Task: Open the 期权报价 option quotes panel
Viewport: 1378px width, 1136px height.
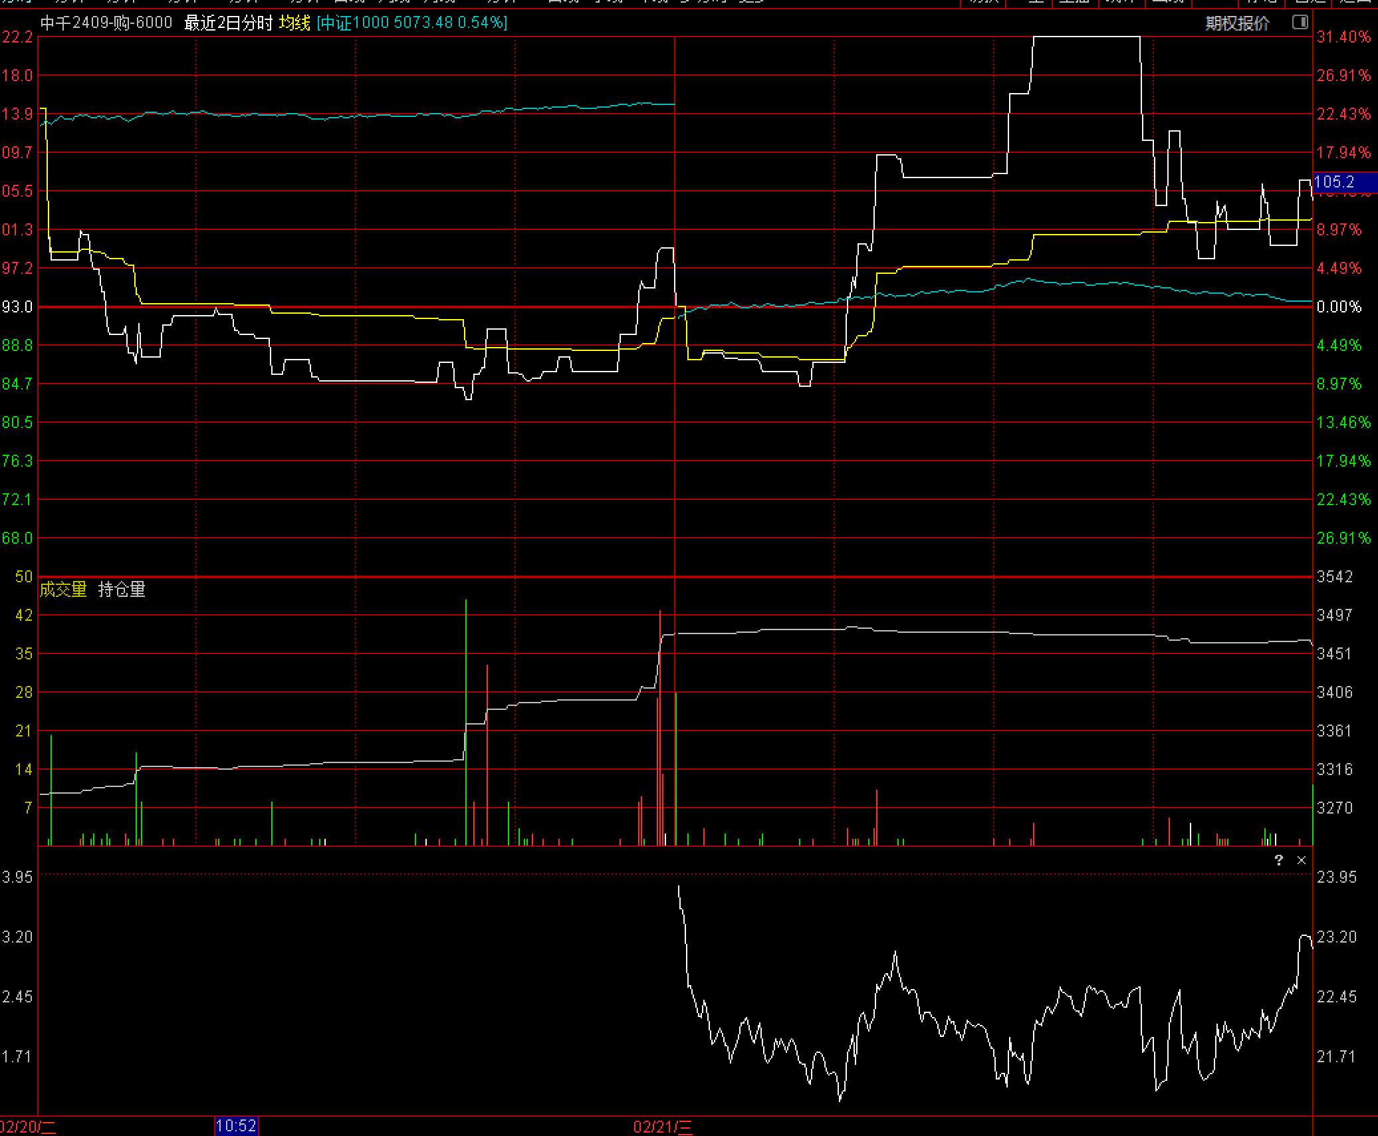Action: (x=1237, y=23)
